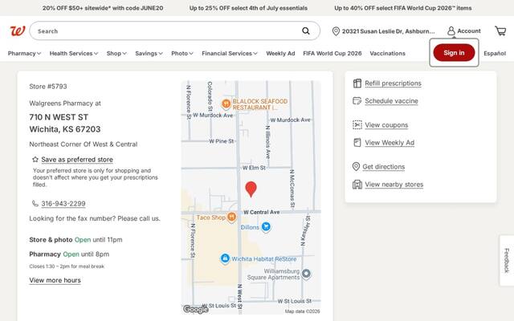The image size is (514, 321).
Task: Click 40% OFF FIFA World Cup promo
Action: pyautogui.click(x=403, y=8)
